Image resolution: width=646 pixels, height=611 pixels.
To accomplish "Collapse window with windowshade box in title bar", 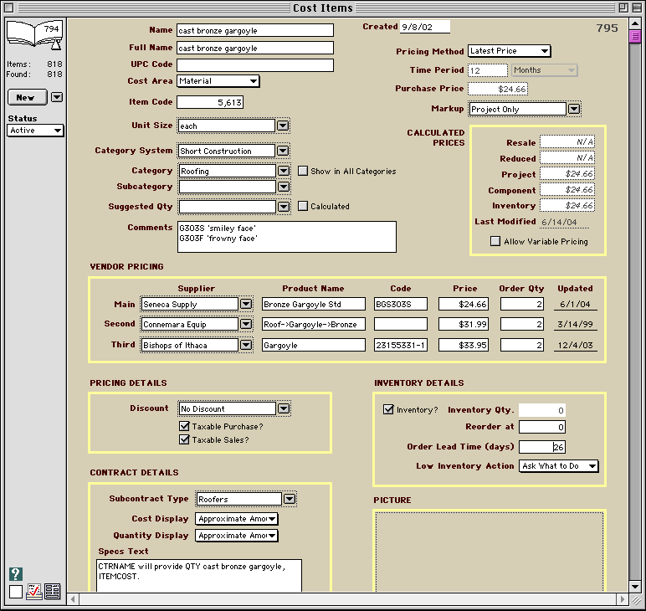I will (637, 8).
